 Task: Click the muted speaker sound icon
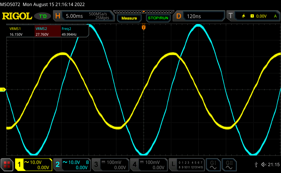264,164
